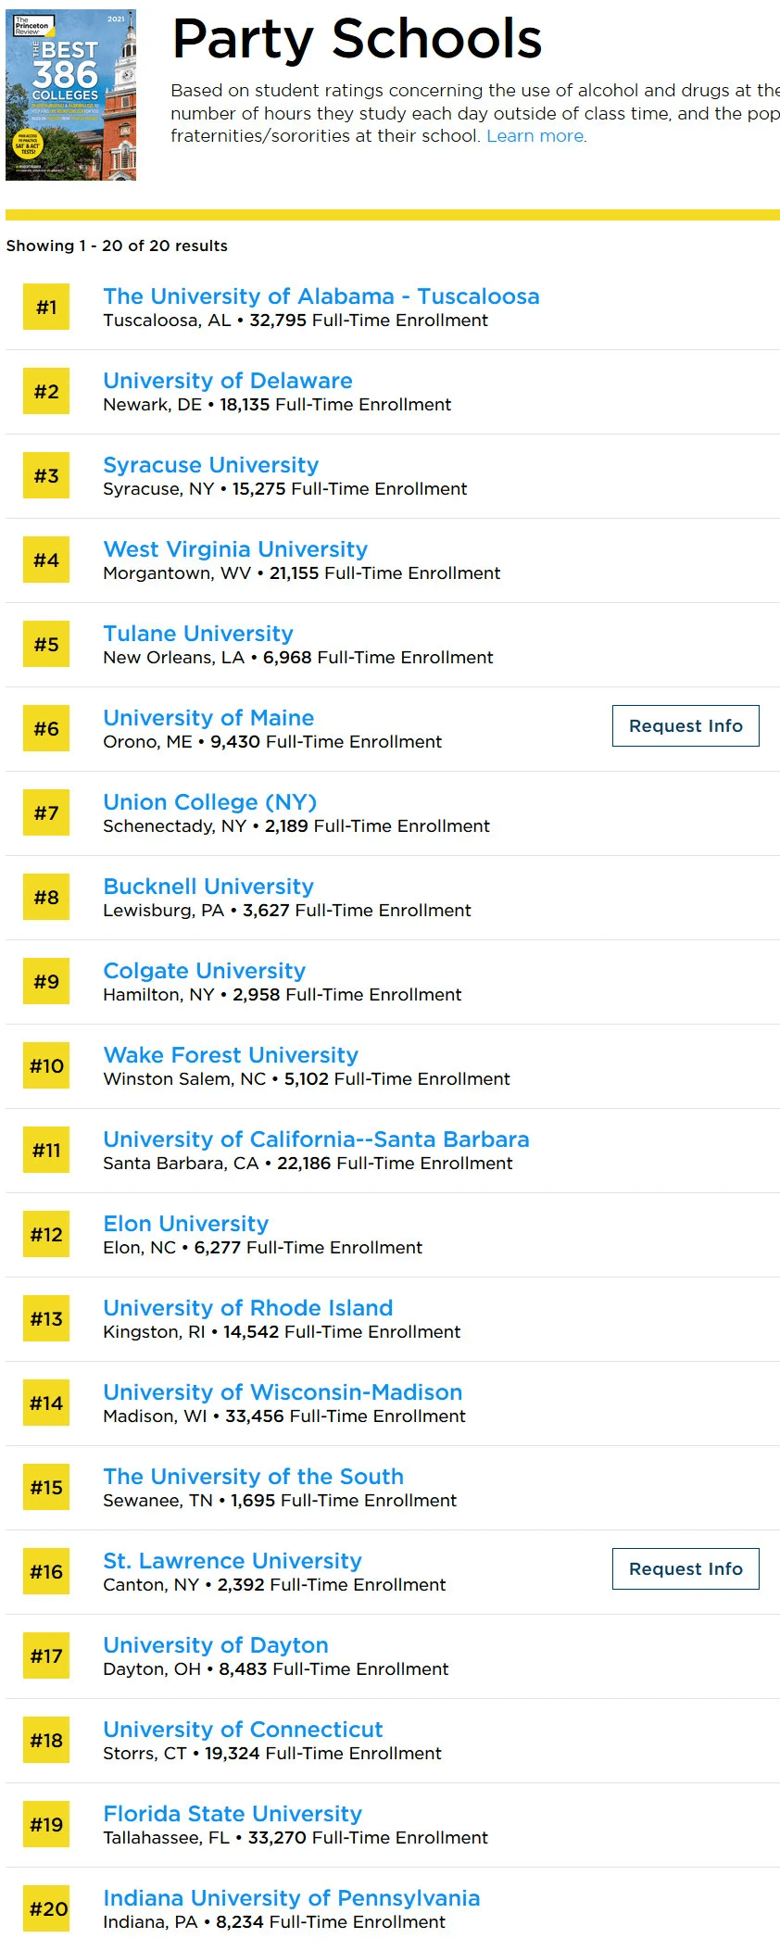
Task: Click the #3 rank badge
Action: pos(46,476)
